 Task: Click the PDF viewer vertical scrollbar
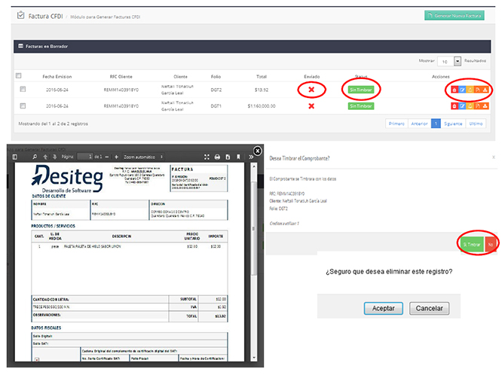point(254,227)
